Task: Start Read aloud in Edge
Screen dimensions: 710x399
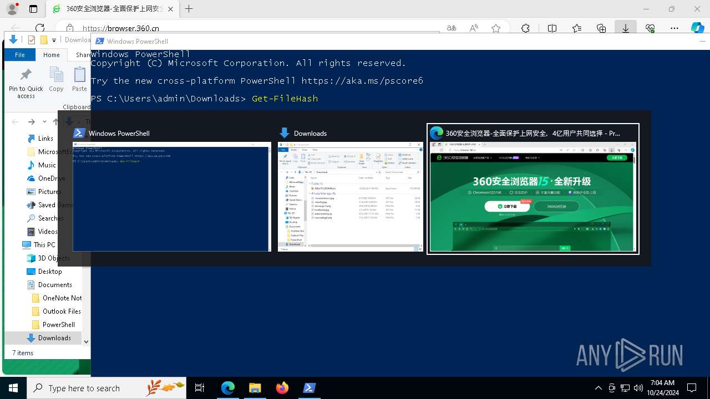Action: coord(474,28)
